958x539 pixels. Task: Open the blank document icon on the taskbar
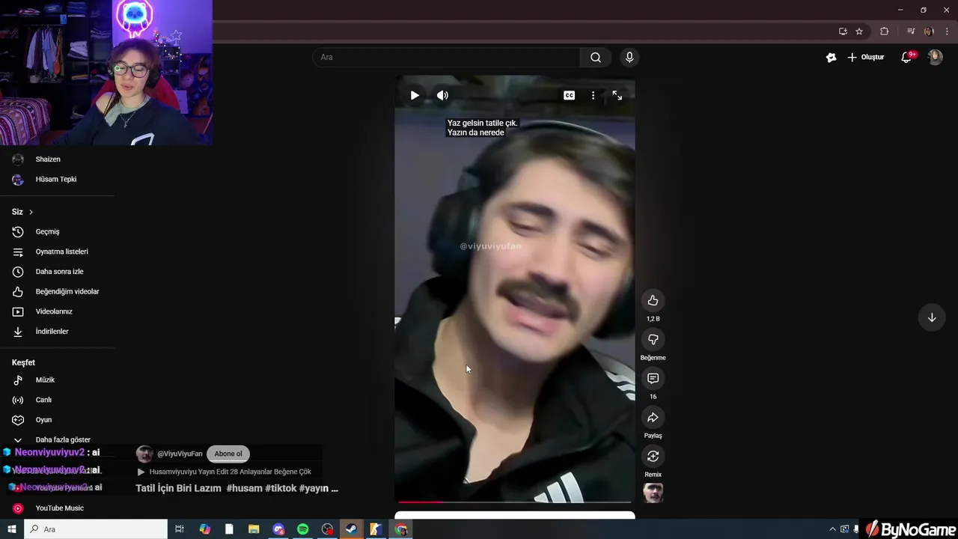pyautogui.click(x=229, y=529)
